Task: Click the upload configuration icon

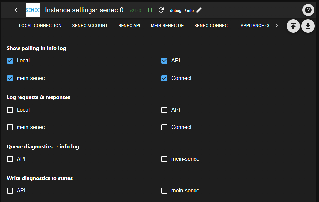Action: [x=293, y=26]
